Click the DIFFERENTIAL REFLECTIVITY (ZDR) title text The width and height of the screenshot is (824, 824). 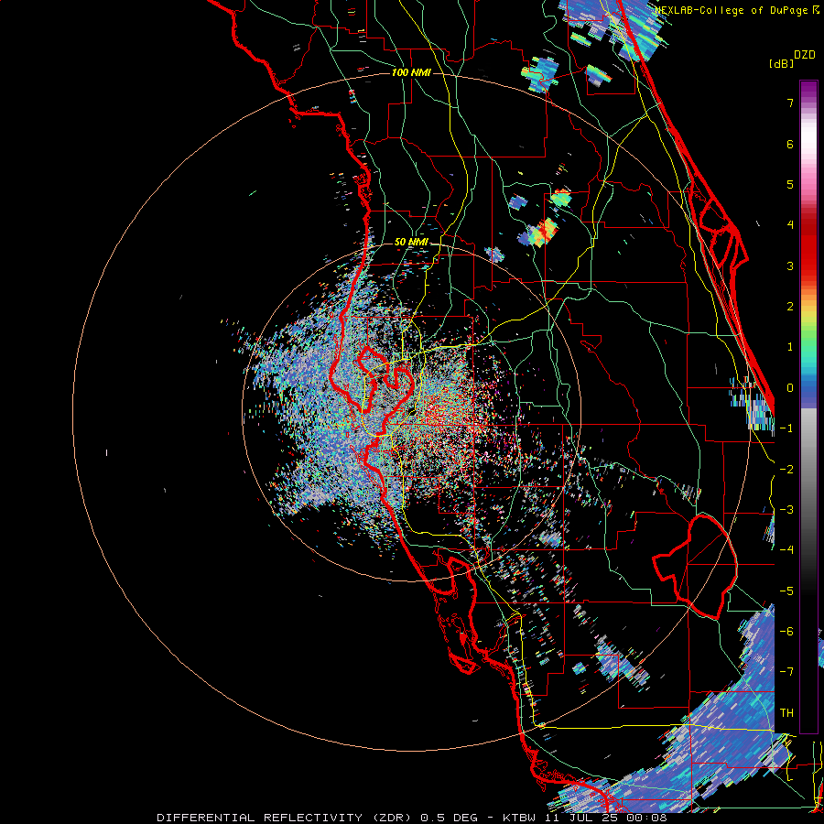[286, 818]
